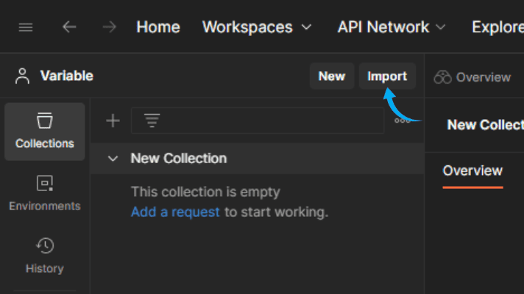524x294 pixels.
Task: Click the New Collection title in right pane
Action: pyautogui.click(x=485, y=125)
